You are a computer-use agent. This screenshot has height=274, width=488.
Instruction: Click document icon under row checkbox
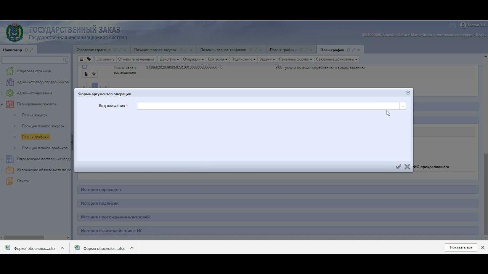point(86,74)
